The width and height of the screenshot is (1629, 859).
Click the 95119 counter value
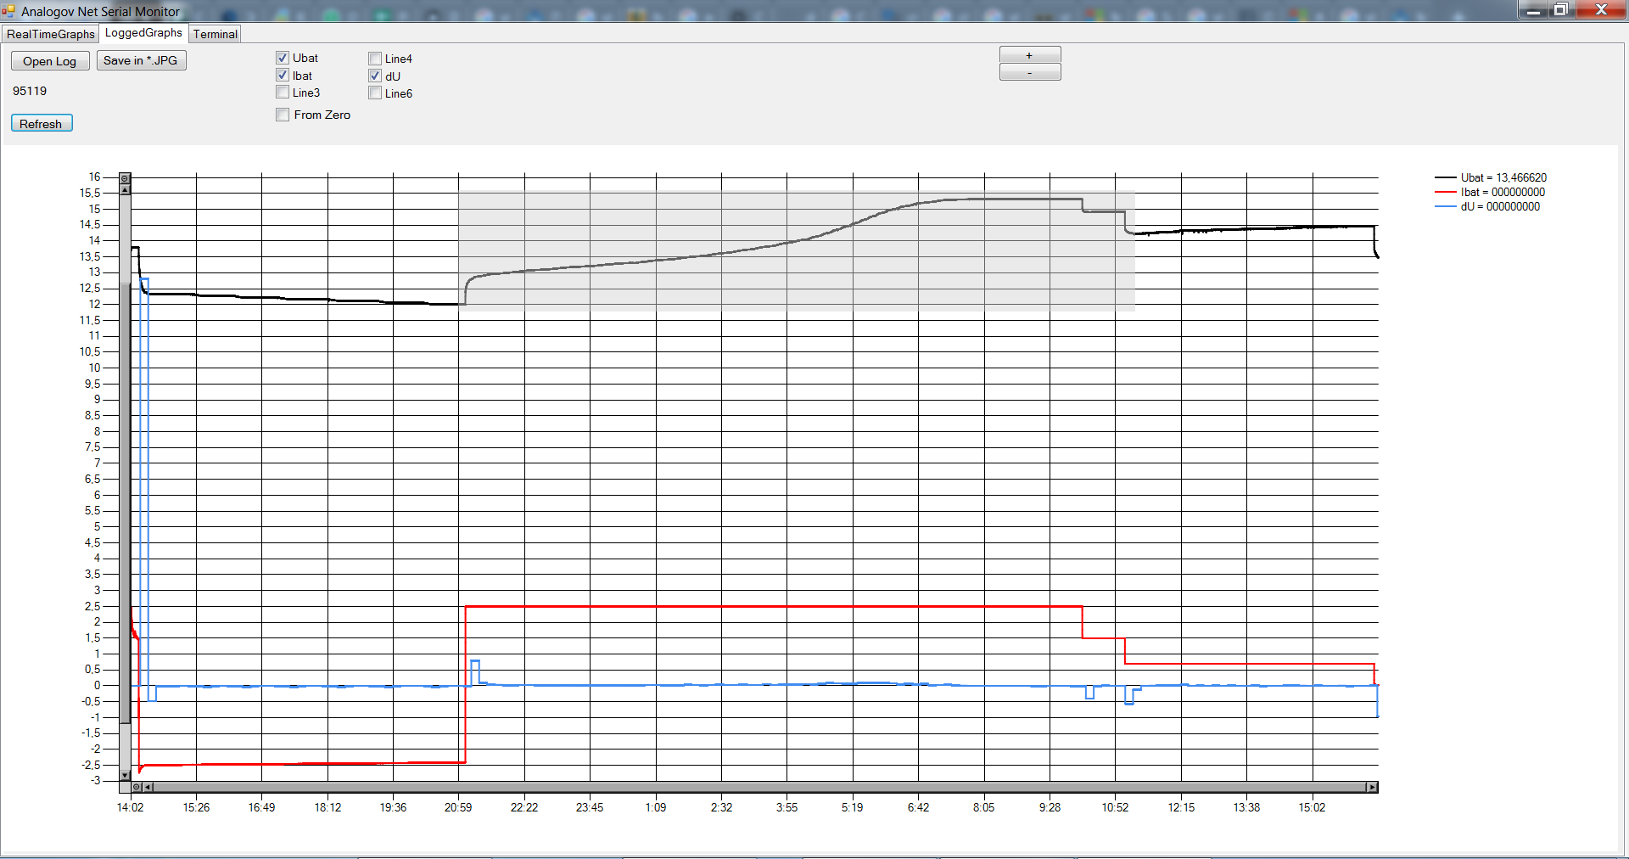click(x=30, y=91)
